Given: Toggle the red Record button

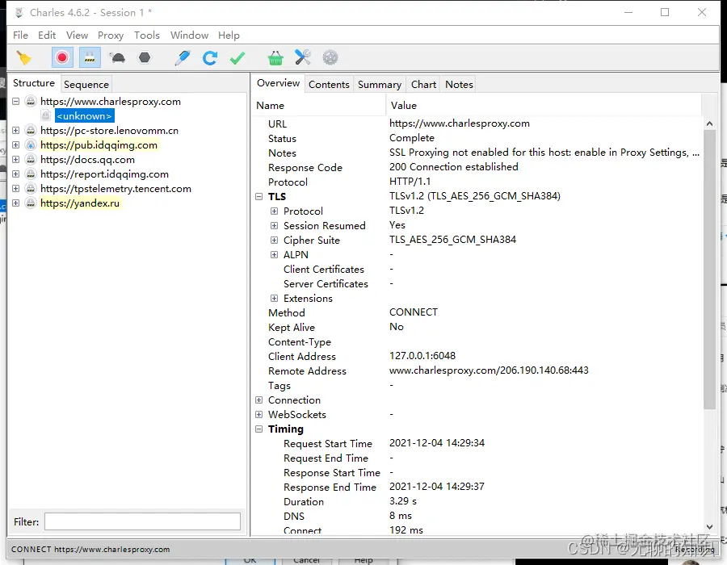Looking at the screenshot, I should [x=61, y=58].
